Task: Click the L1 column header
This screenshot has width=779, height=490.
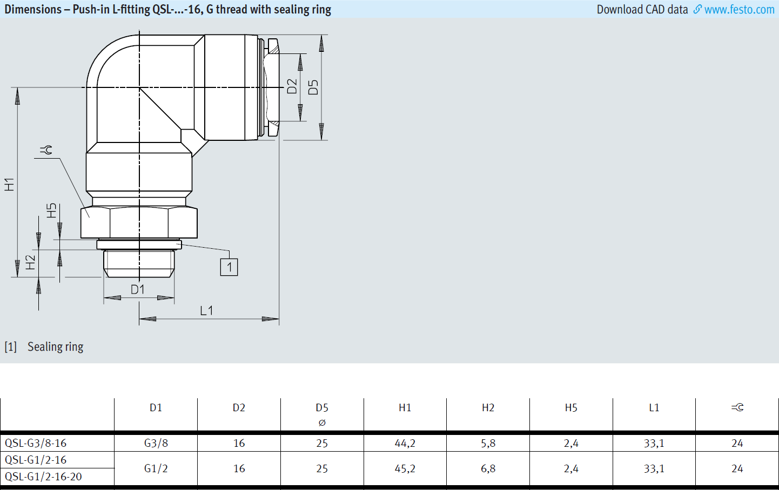Action: 654,408
